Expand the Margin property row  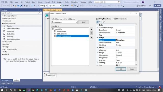pyautogui.click(x=97, y=53)
